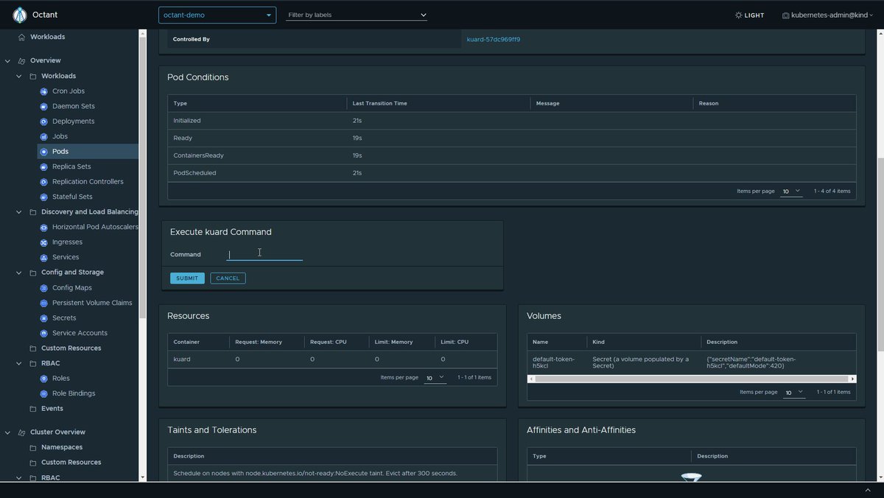Sort Pod Conditions by Type column
Viewport: 884px width, 498px height.
(180, 103)
